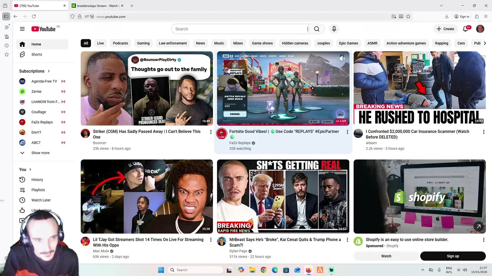Select the Game shows filter chip

point(262,43)
